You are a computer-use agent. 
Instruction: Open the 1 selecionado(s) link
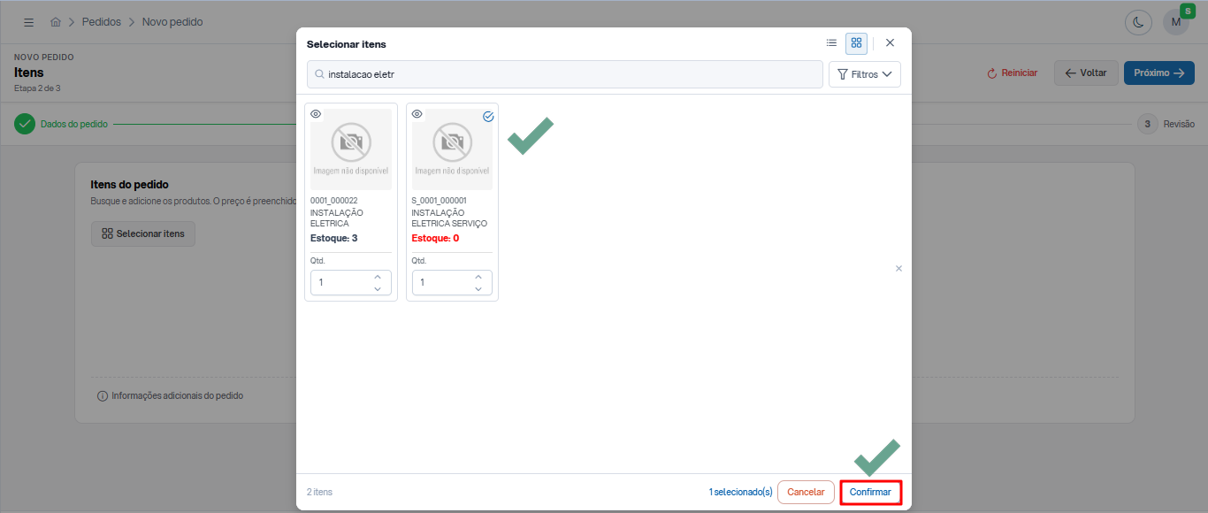[740, 492]
